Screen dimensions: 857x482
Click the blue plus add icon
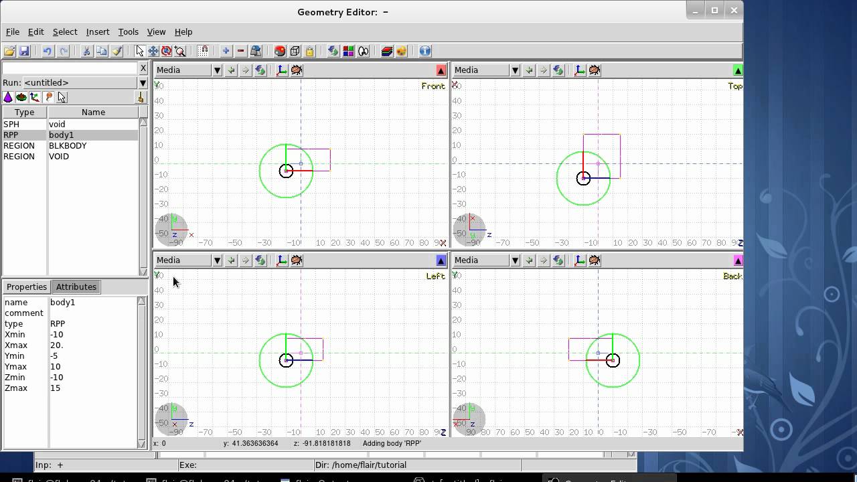coord(226,51)
